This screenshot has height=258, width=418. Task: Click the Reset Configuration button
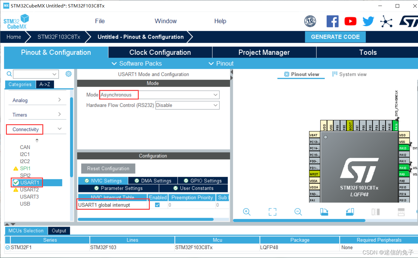[x=108, y=169]
